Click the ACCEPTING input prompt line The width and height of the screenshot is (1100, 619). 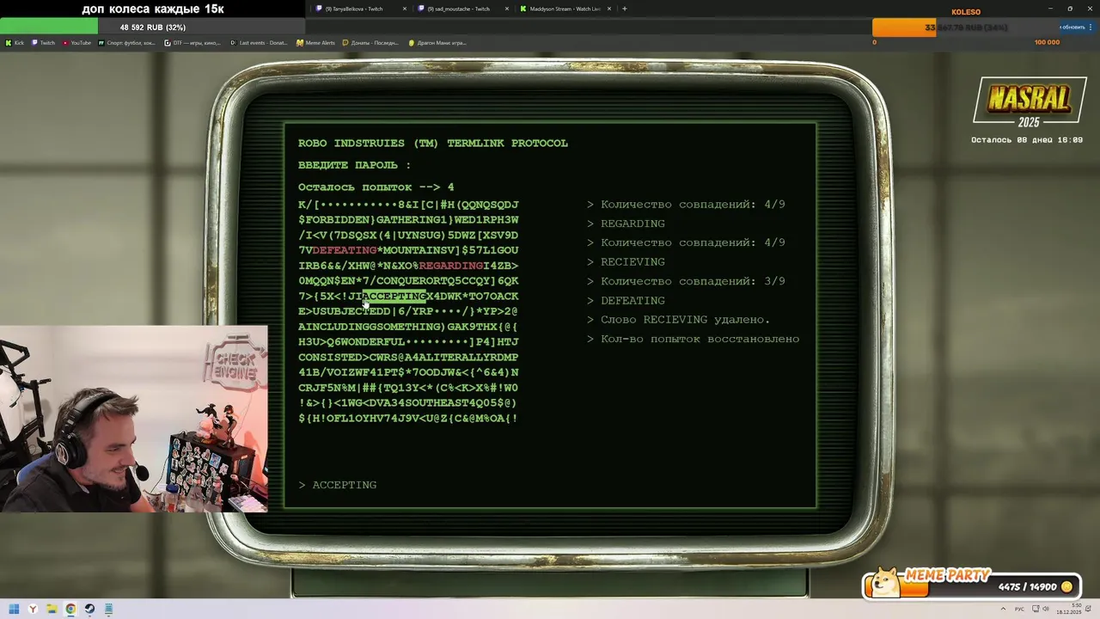click(x=338, y=485)
